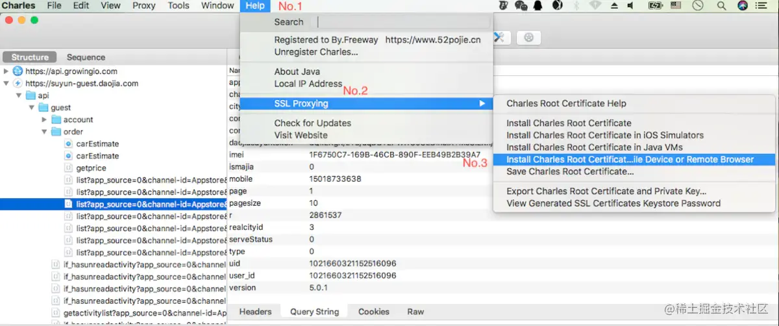This screenshot has height=326, width=779.
Task: Switch to the Headers tab
Action: [255, 312]
